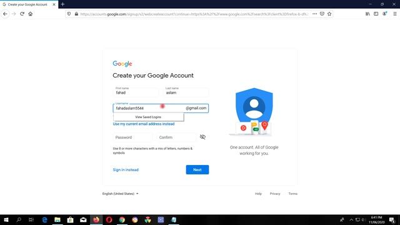Click Use my current email address instead

click(144, 124)
